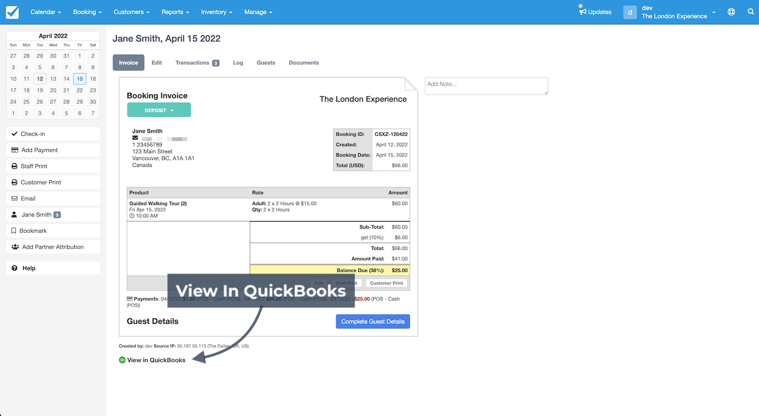Switch to the Edit tab
Viewport: 759px width, 416px height.
point(157,63)
